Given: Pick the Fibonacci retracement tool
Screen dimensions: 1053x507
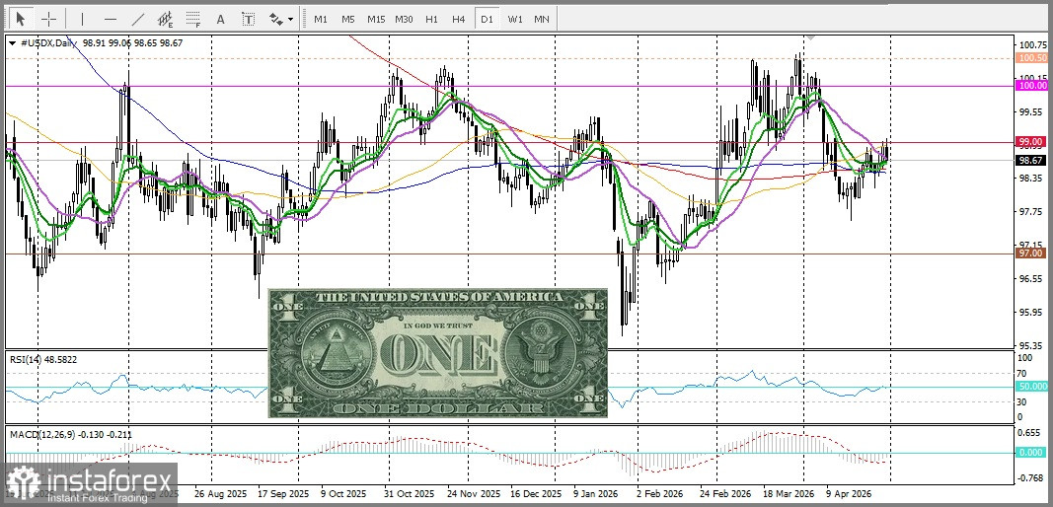Looking at the screenshot, I should click(192, 19).
